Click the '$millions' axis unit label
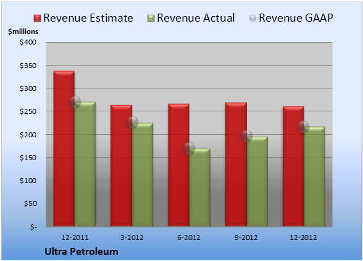Screen dimensions: 363x261 tap(23, 32)
